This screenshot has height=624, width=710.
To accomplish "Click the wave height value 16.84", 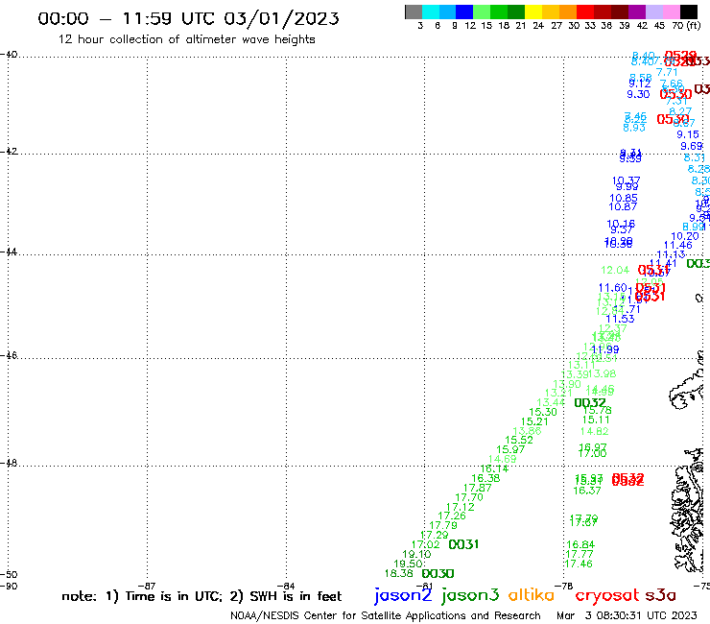I will pos(580,544).
